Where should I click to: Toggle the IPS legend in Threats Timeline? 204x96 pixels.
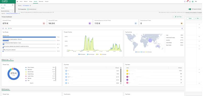[97, 54]
